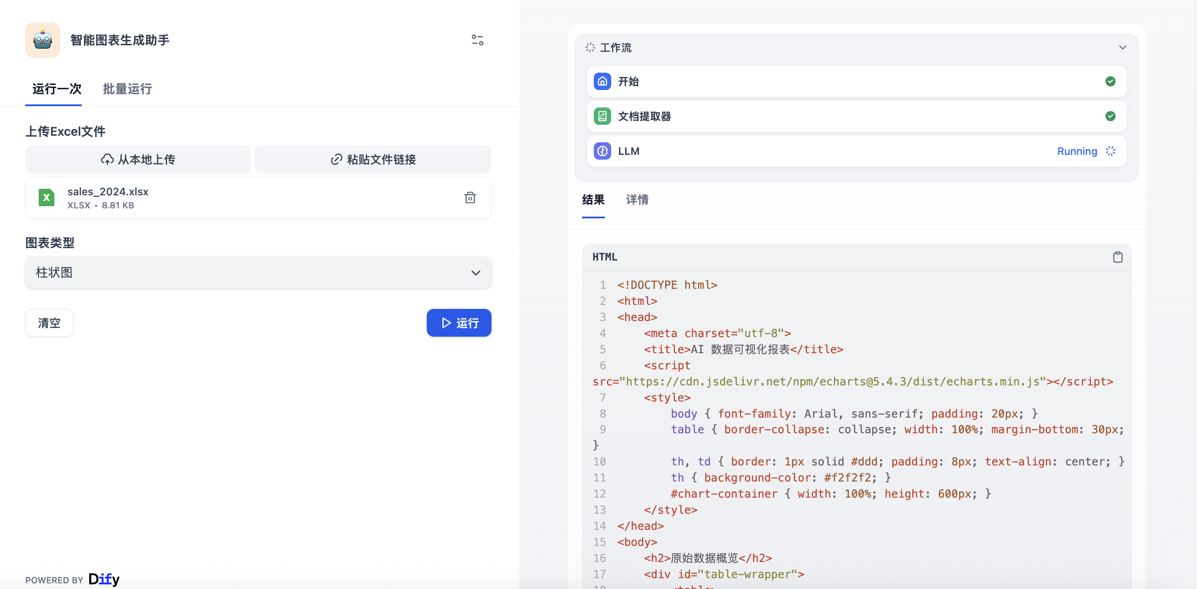Click the 清空 button

[49, 323]
